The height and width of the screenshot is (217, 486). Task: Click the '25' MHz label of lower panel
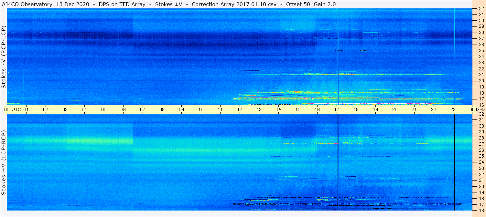(x=481, y=156)
